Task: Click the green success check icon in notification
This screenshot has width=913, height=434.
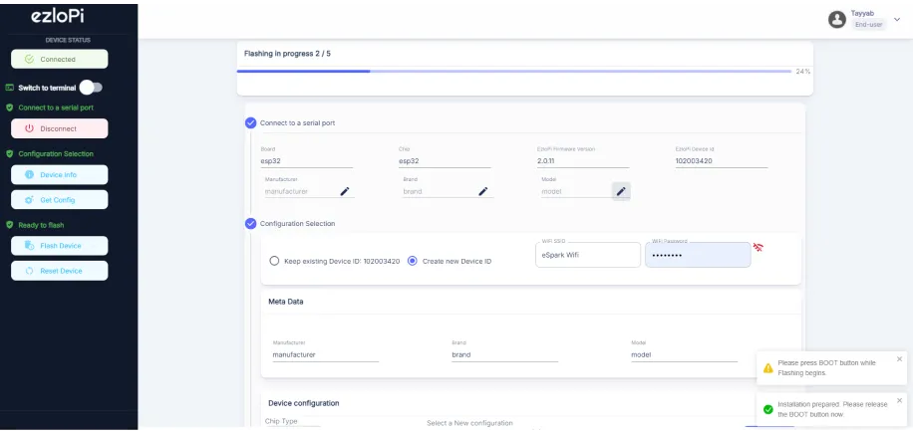Action: click(x=768, y=409)
